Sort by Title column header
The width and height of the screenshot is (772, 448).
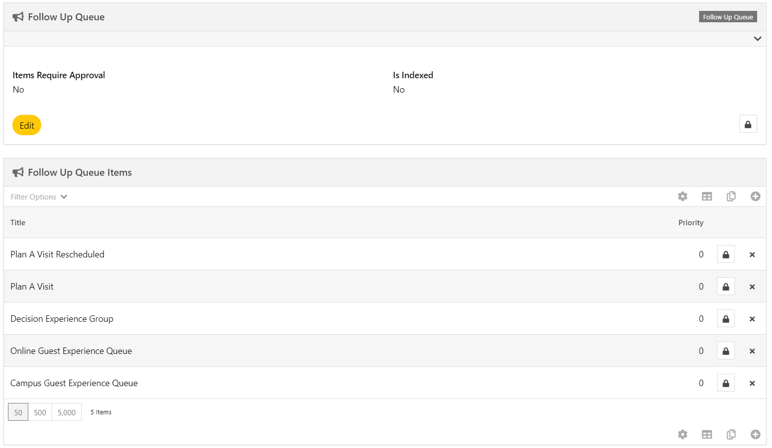point(18,223)
